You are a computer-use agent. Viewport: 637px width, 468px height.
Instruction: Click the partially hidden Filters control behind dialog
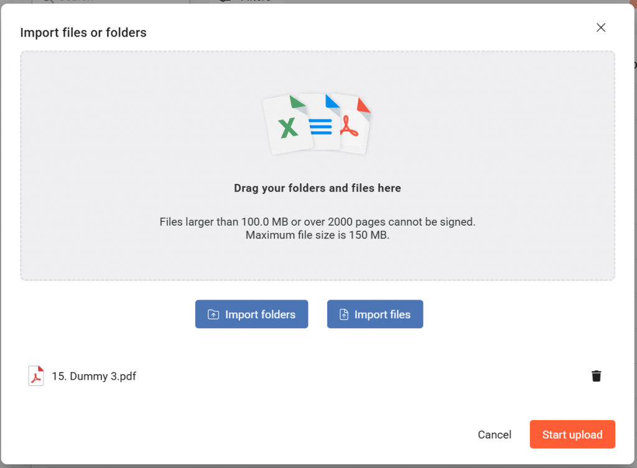[x=249, y=1]
